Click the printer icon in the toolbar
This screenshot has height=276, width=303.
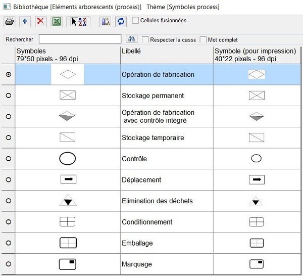pos(9,21)
